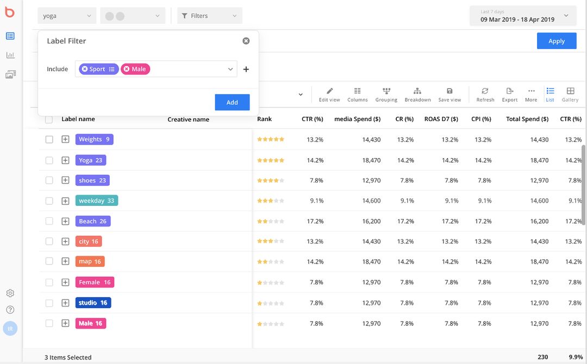
Task: Click the app logo in the sidebar
Action: click(x=10, y=12)
